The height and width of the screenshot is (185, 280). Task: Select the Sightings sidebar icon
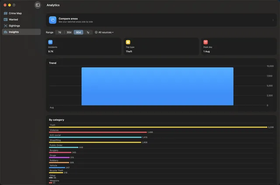tap(6, 26)
